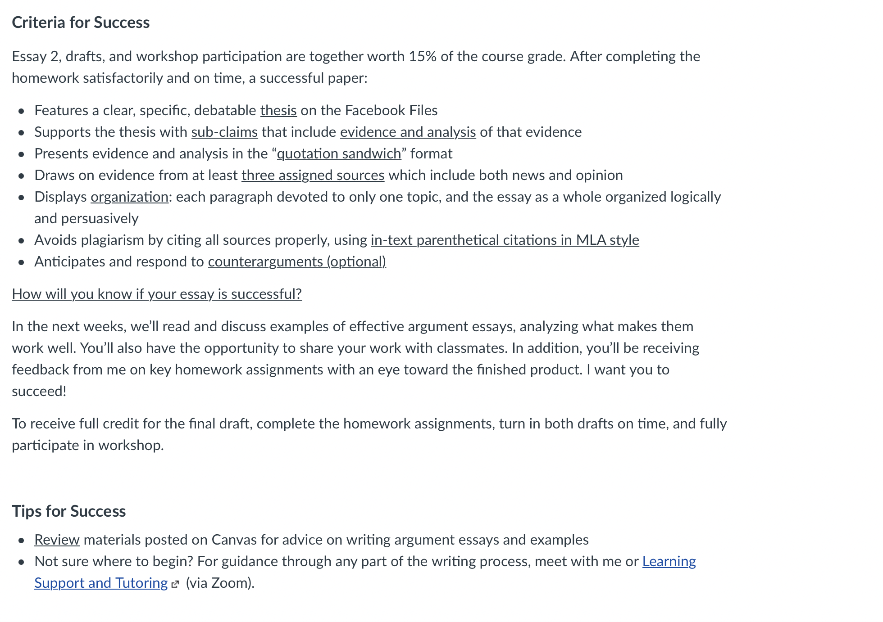Viewport: 883px width, 622px height.
Task: Open the 'quotation sandwich' link
Action: (339, 153)
